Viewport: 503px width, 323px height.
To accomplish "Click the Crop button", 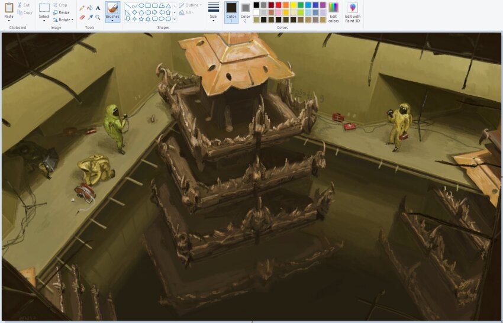I will (60, 5).
